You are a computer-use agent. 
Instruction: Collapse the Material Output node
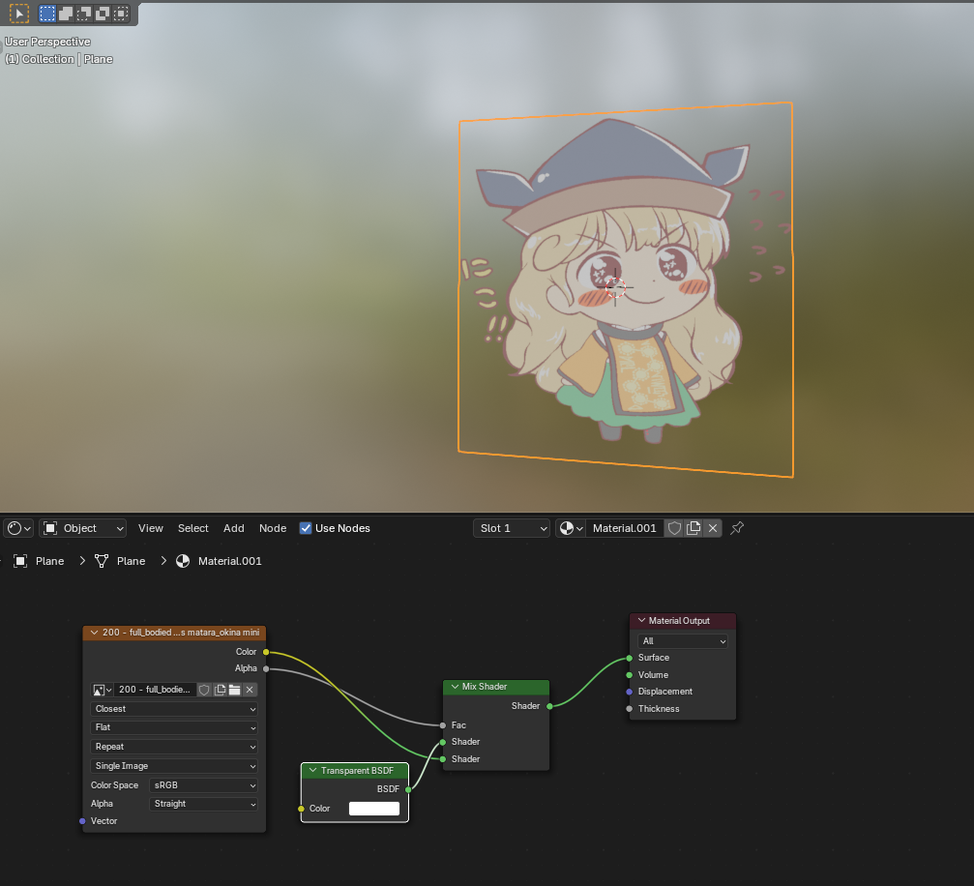coord(641,621)
